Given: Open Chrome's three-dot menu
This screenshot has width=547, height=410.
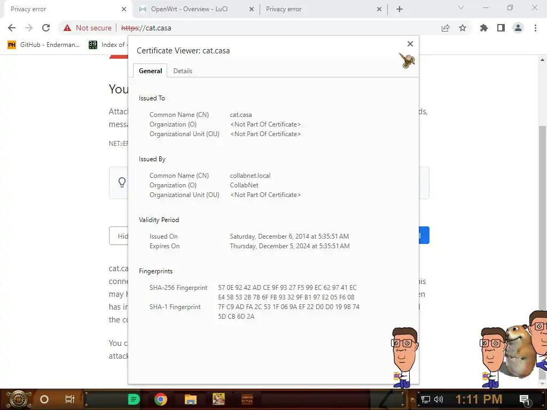Looking at the screenshot, I should tap(535, 28).
